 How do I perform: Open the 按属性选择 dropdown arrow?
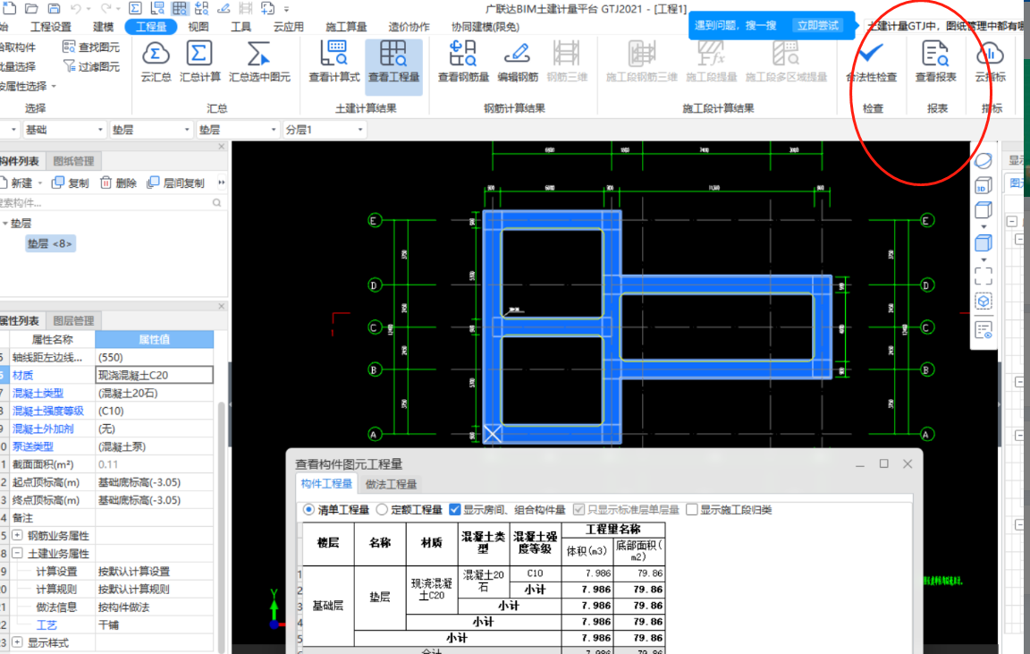(x=54, y=86)
